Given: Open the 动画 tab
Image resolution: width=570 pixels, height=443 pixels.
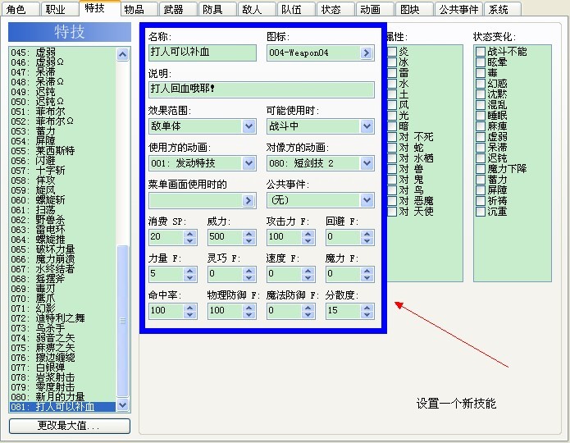Looking at the screenshot, I should tap(375, 9).
